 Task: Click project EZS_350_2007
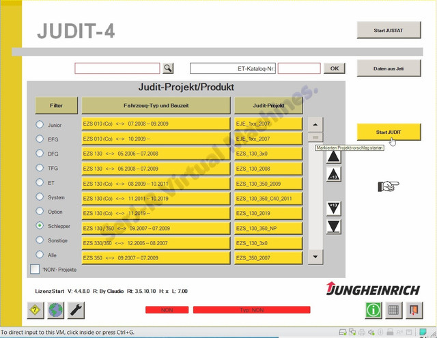coord(268,258)
